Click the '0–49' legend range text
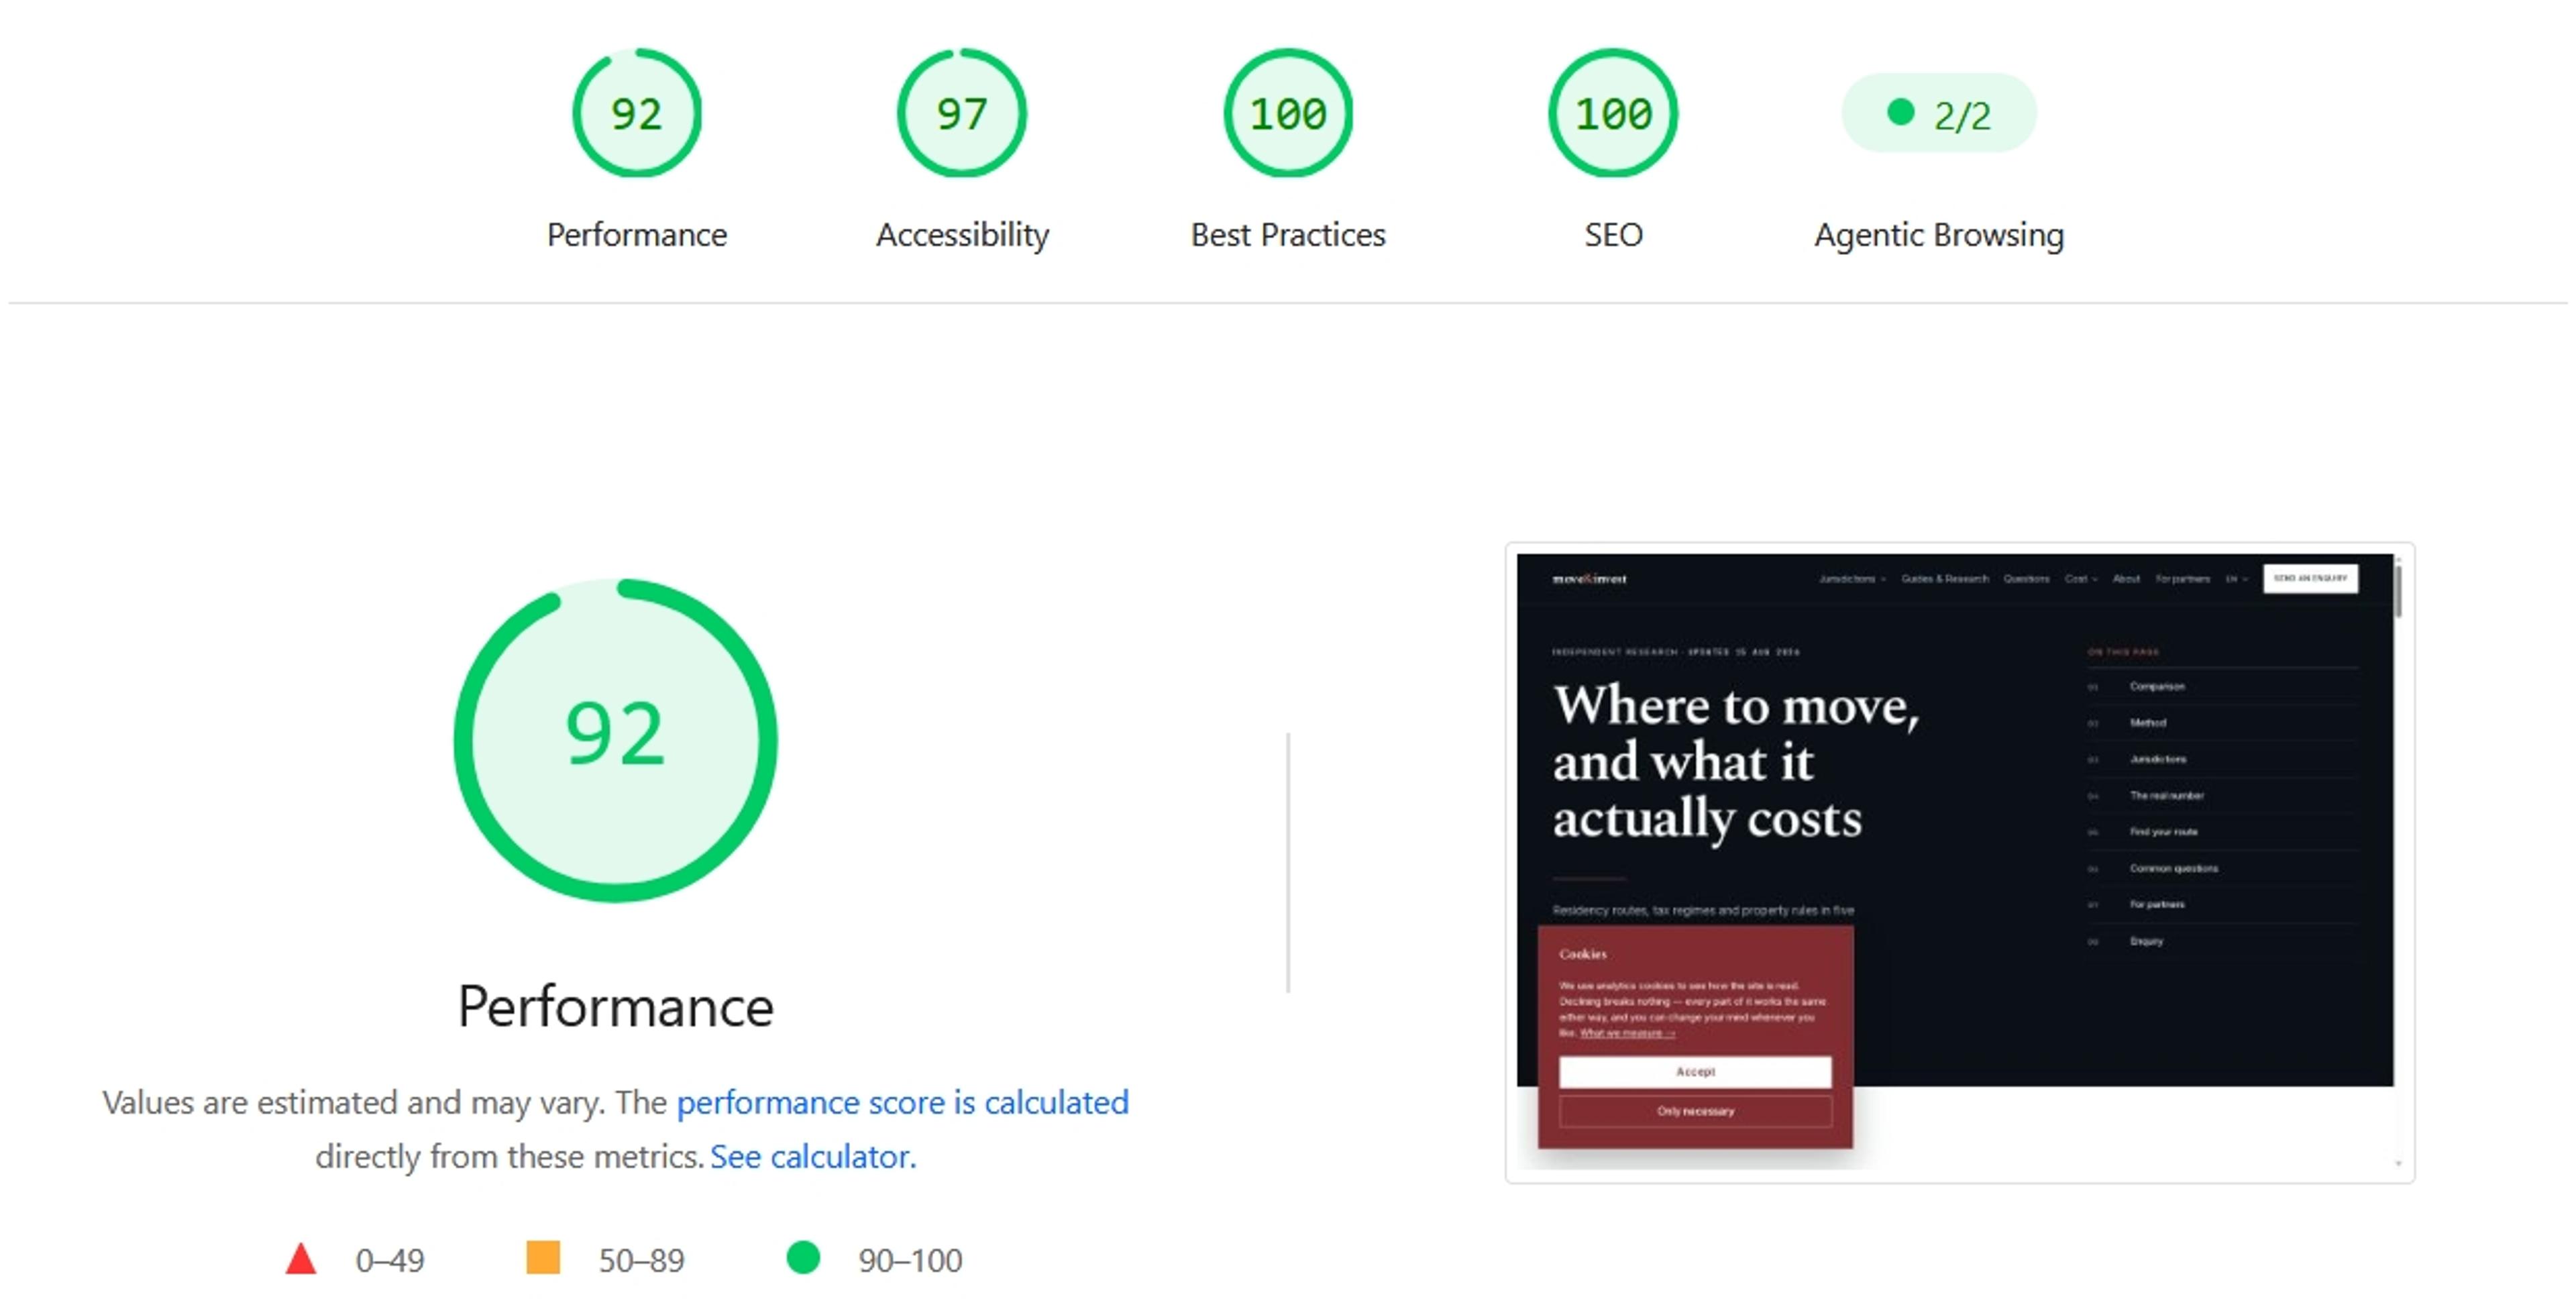Screen dimensions: 2576x1309 390,1260
